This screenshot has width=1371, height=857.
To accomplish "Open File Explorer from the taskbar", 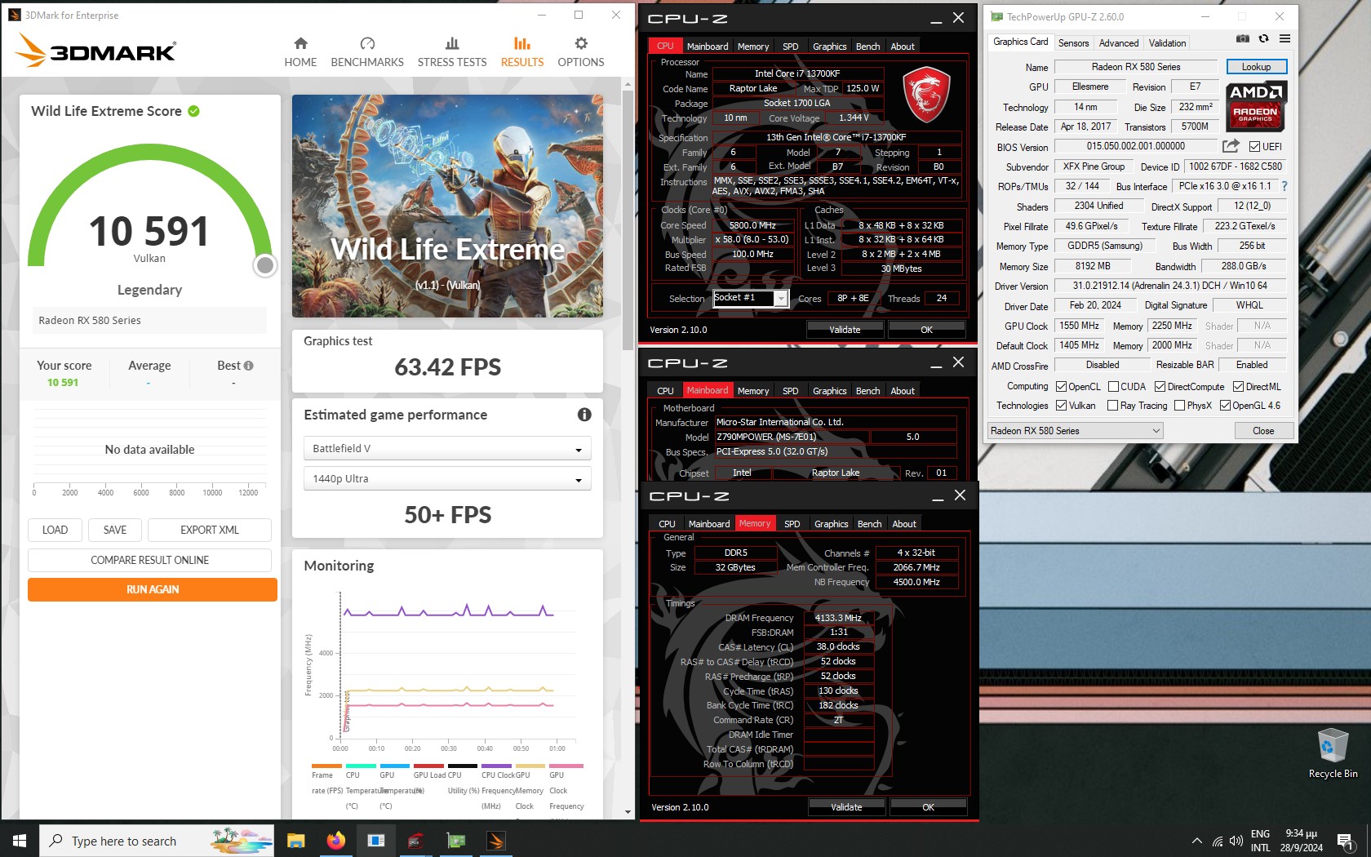I will [x=295, y=841].
